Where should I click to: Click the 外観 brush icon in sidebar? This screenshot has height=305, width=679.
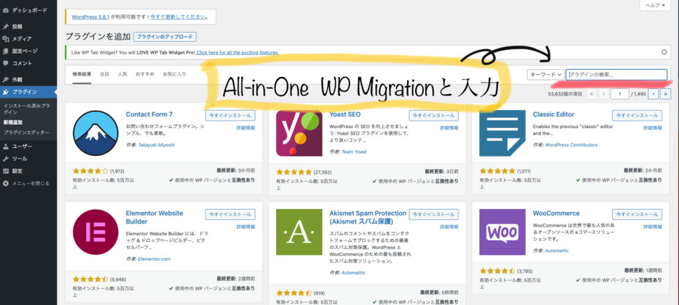(x=5, y=80)
